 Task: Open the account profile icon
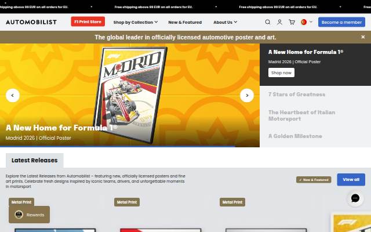pyautogui.click(x=279, y=22)
